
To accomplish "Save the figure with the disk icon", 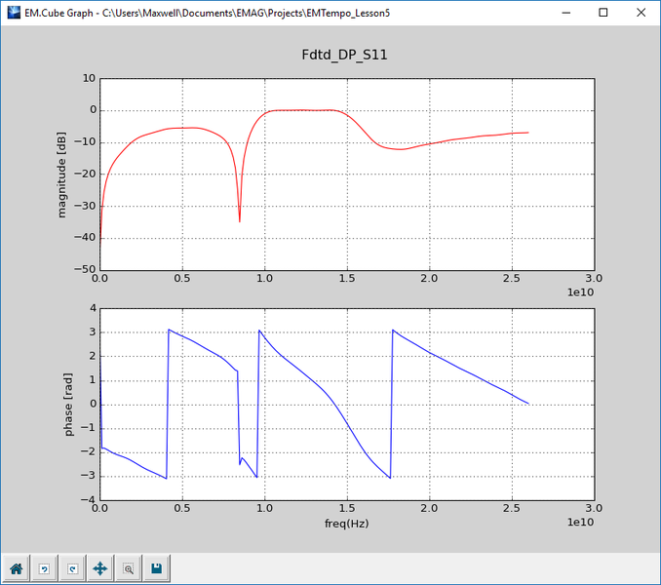I will 156,567.
